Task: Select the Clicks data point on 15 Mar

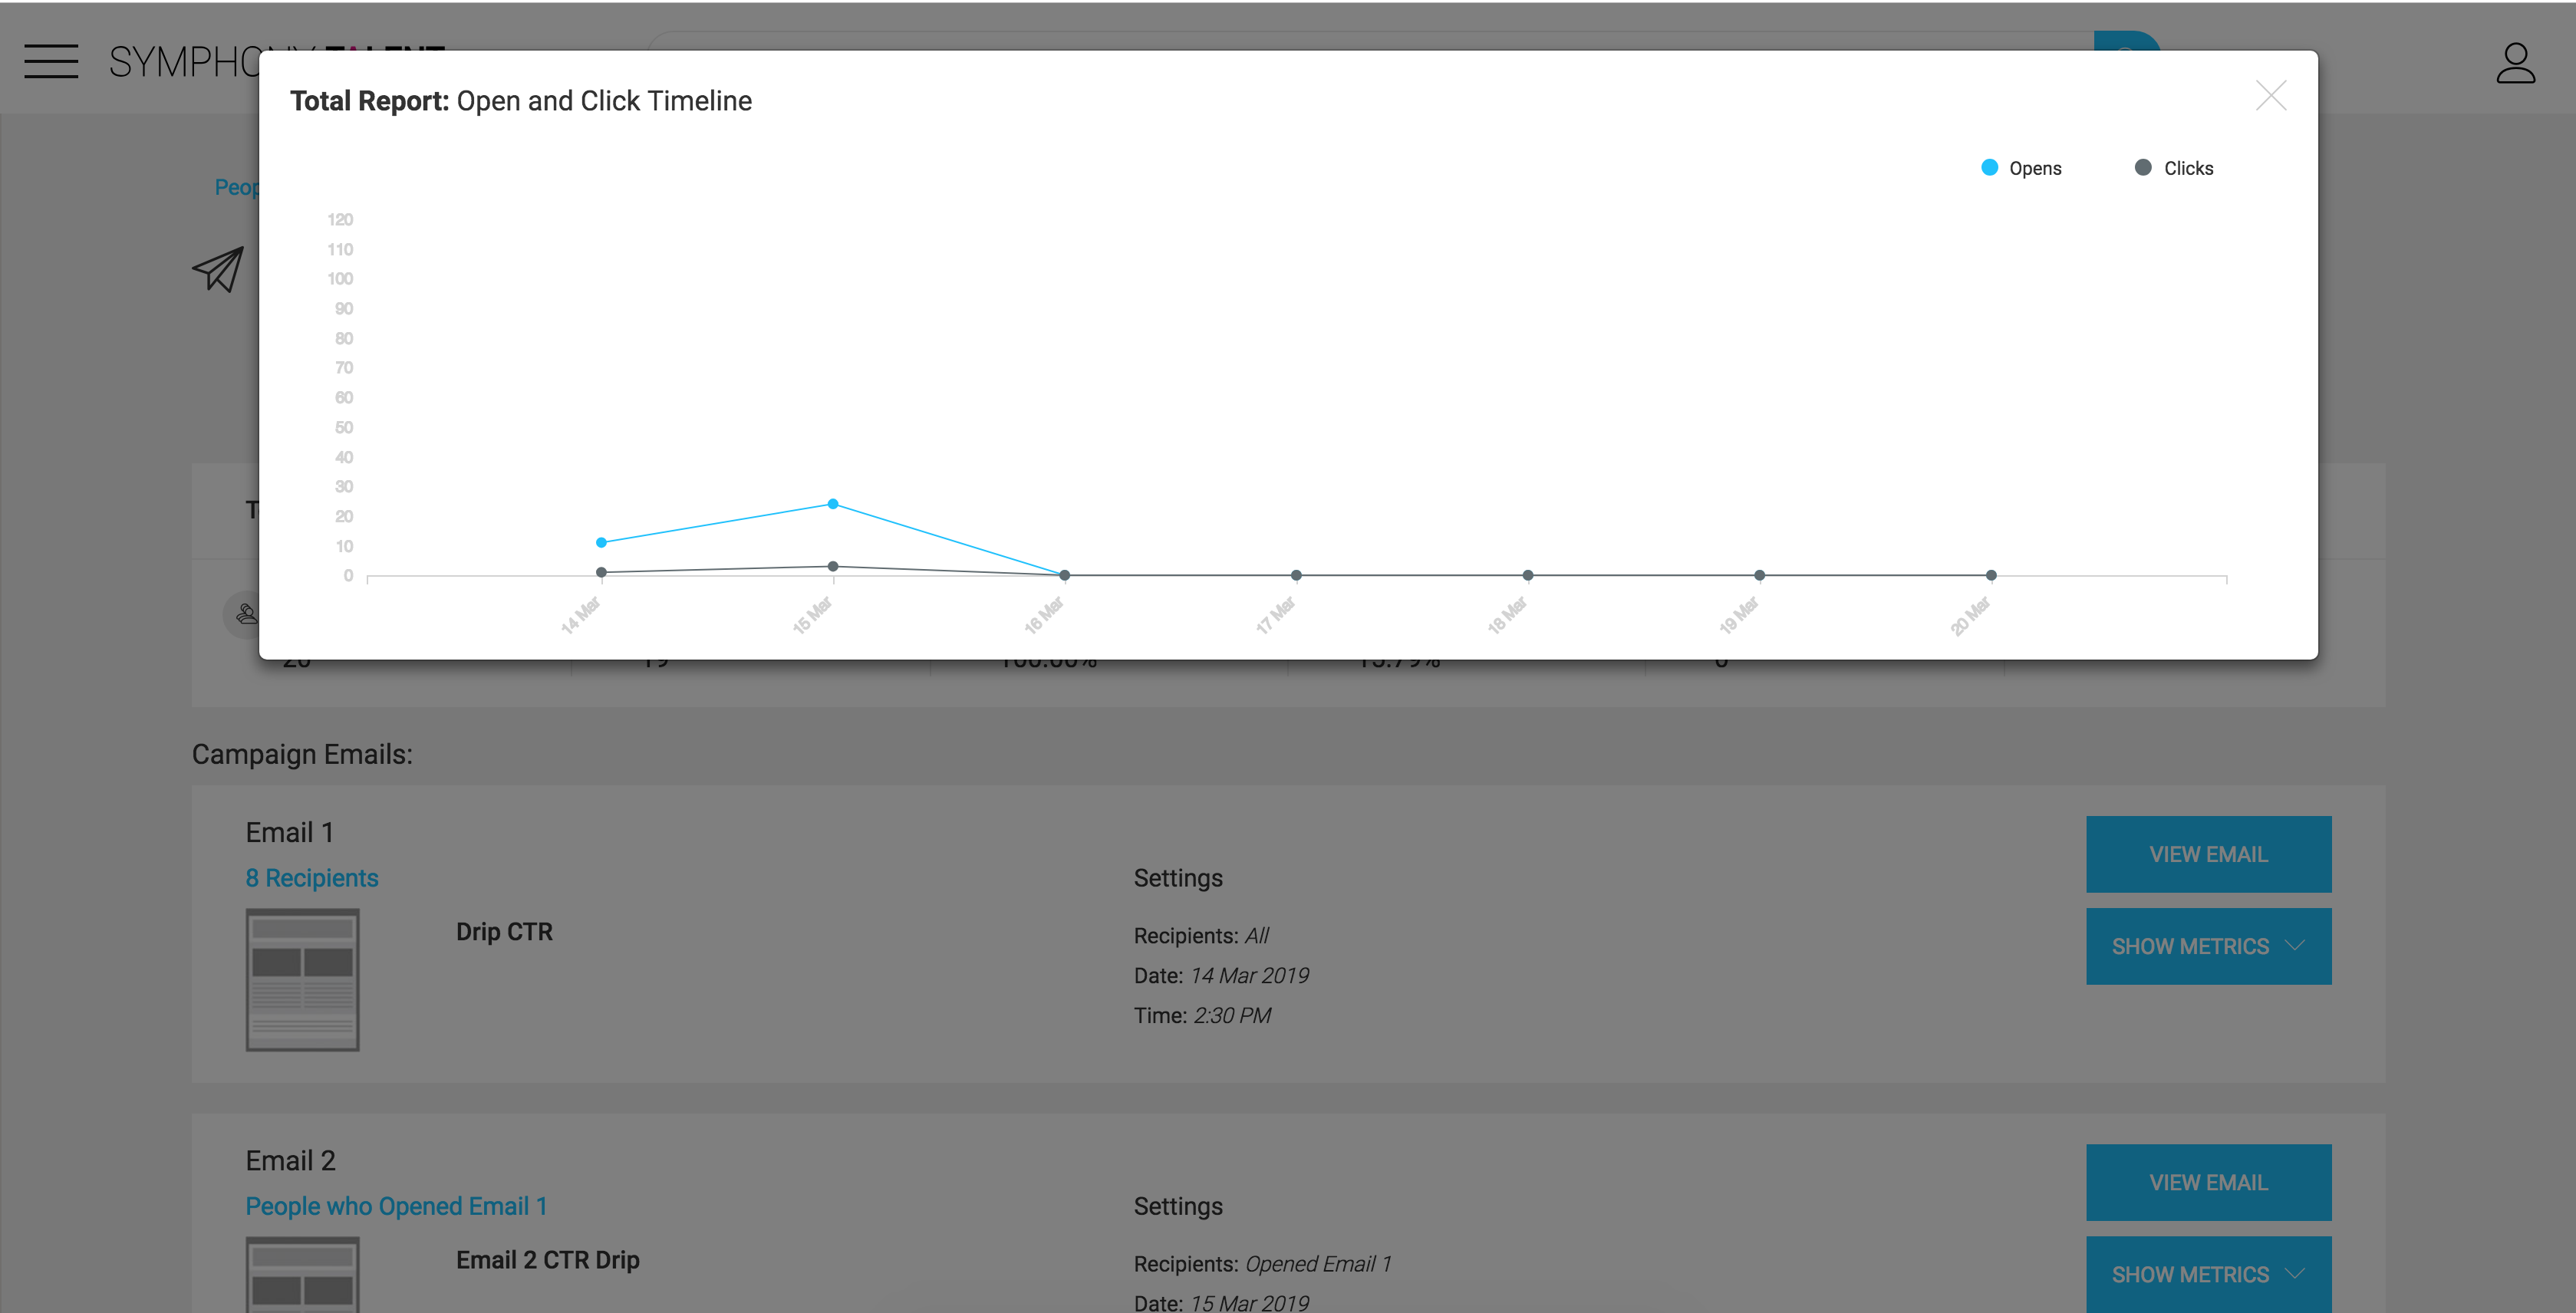Action: point(833,566)
